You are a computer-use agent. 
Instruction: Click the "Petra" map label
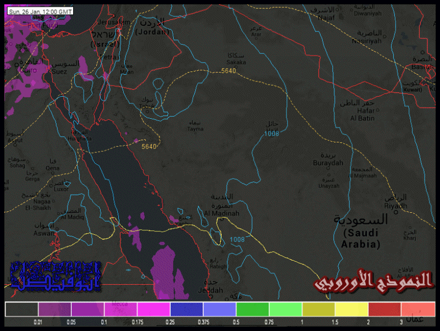click(x=108, y=57)
